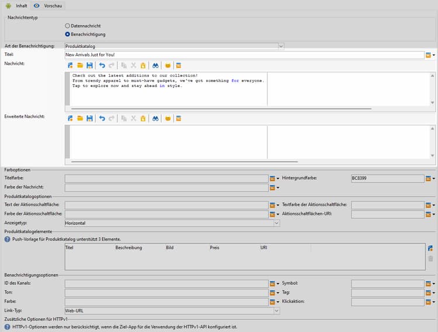The height and width of the screenshot is (332, 438).
Task: Click the paste icon in Erweiterte Nachricht toolbar
Action: 143,118
